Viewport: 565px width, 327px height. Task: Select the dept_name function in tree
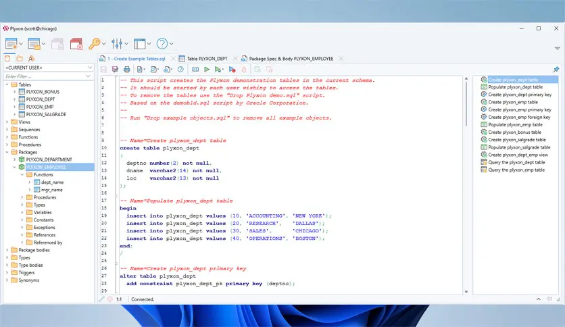coord(52,182)
